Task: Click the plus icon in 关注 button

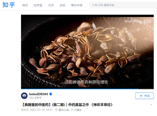Action: (x=141, y=96)
